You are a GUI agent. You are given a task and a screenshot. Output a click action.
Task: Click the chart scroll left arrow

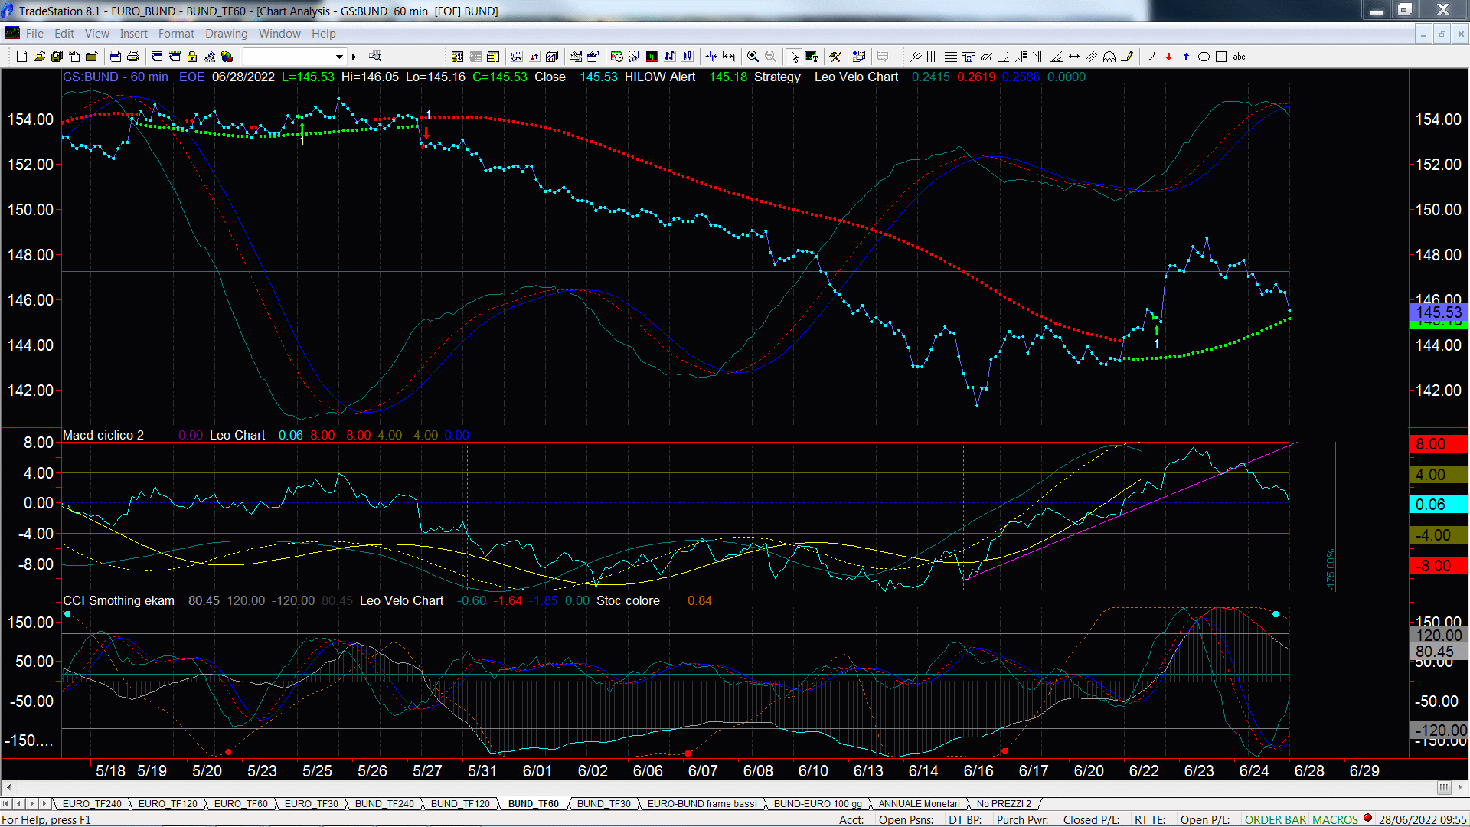[8, 787]
